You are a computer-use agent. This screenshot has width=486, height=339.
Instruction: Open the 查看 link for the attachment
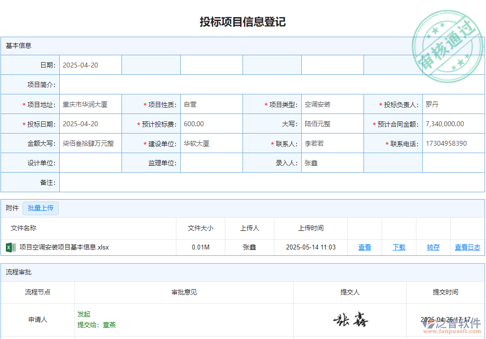[x=365, y=248]
